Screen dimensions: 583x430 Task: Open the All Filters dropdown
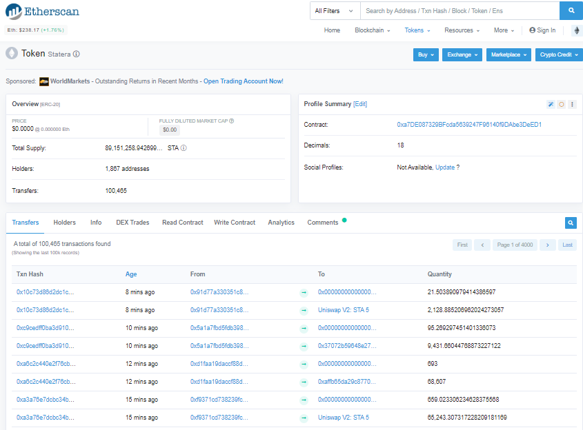(x=335, y=11)
